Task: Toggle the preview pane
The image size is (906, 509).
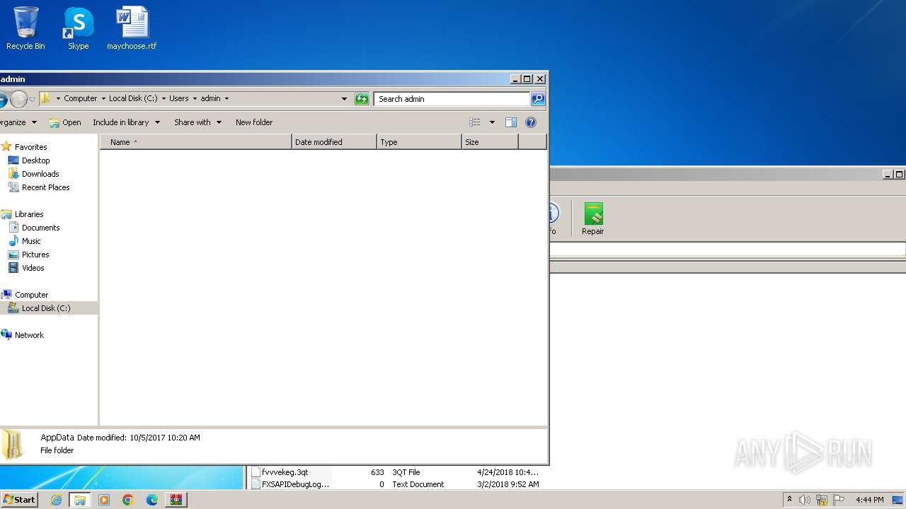Action: [511, 122]
